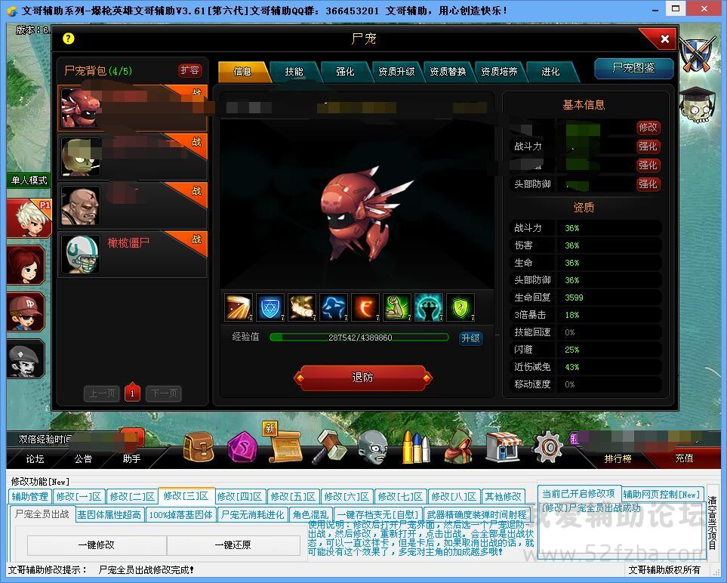Click the 扩容 button beside 尸宠背包

189,70
